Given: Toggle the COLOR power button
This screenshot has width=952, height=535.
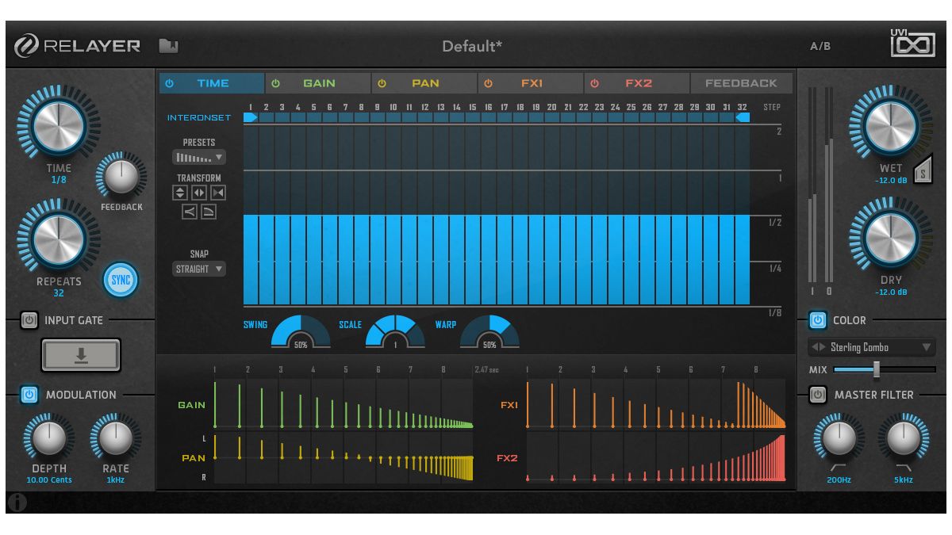Looking at the screenshot, I should click(817, 320).
